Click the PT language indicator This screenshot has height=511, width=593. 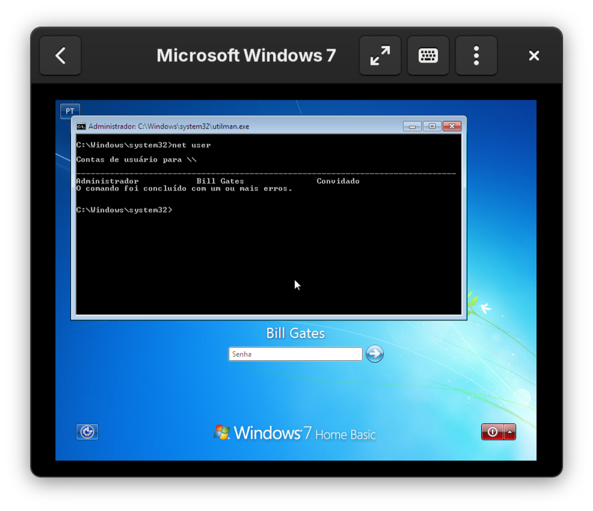[70, 111]
